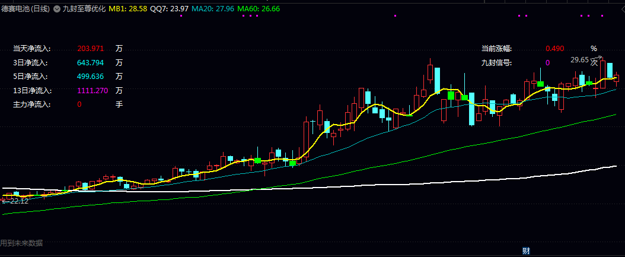
Task: Click the QQ7: 23.97 indicator value
Action: pos(169,8)
